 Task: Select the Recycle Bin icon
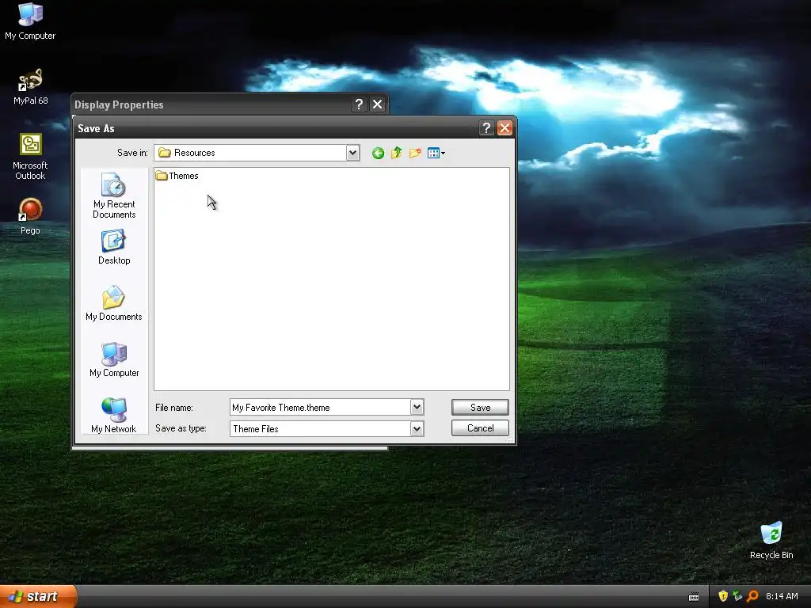tap(771, 541)
